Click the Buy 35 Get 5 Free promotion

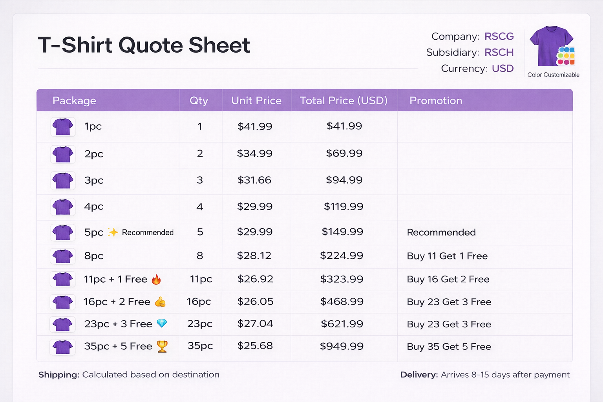tap(449, 347)
